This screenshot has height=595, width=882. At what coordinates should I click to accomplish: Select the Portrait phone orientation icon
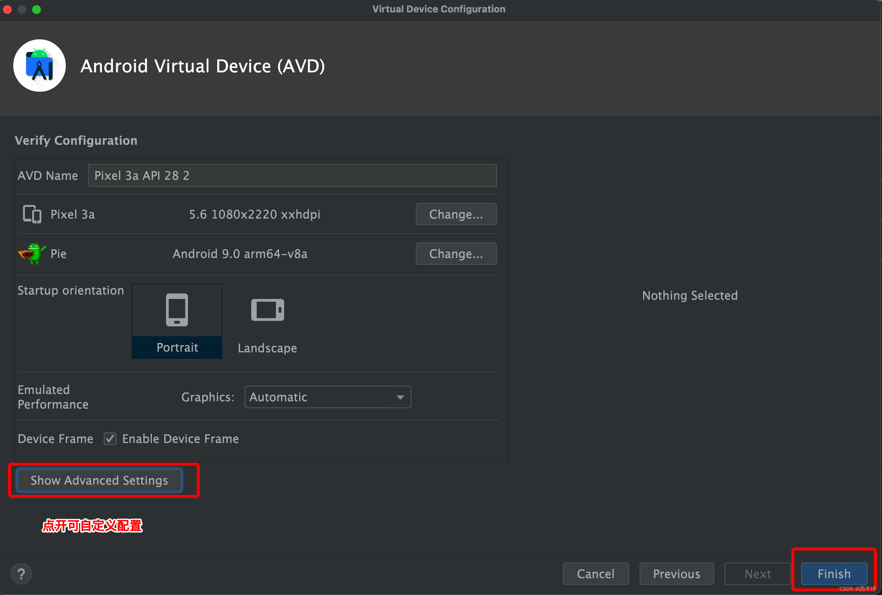pos(177,310)
